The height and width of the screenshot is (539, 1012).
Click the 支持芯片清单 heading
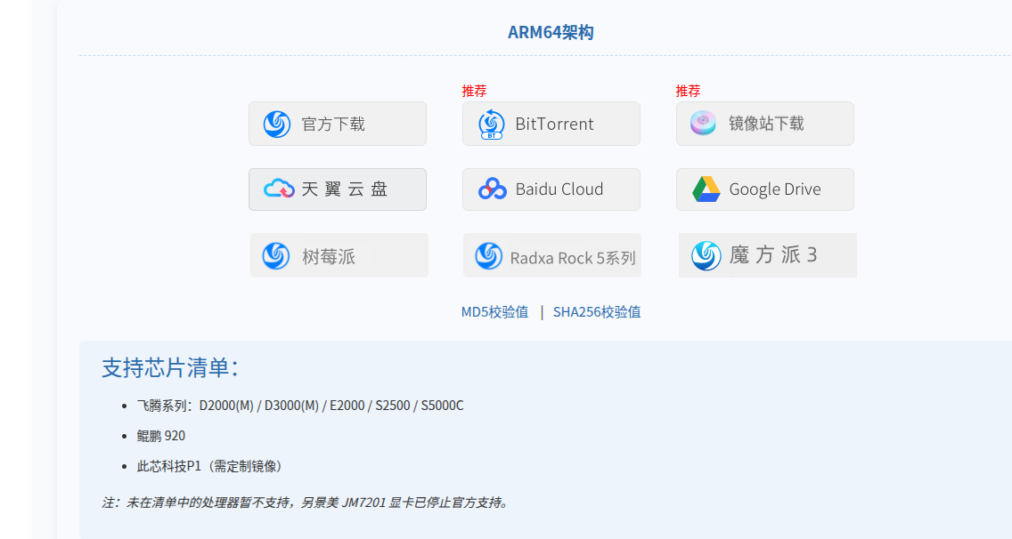click(170, 368)
